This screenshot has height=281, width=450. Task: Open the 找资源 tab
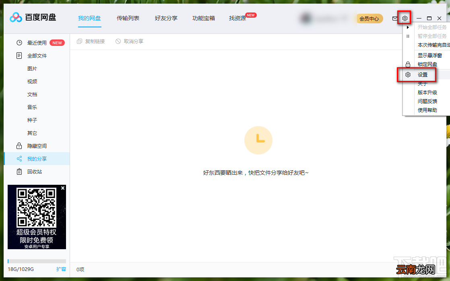click(x=237, y=19)
